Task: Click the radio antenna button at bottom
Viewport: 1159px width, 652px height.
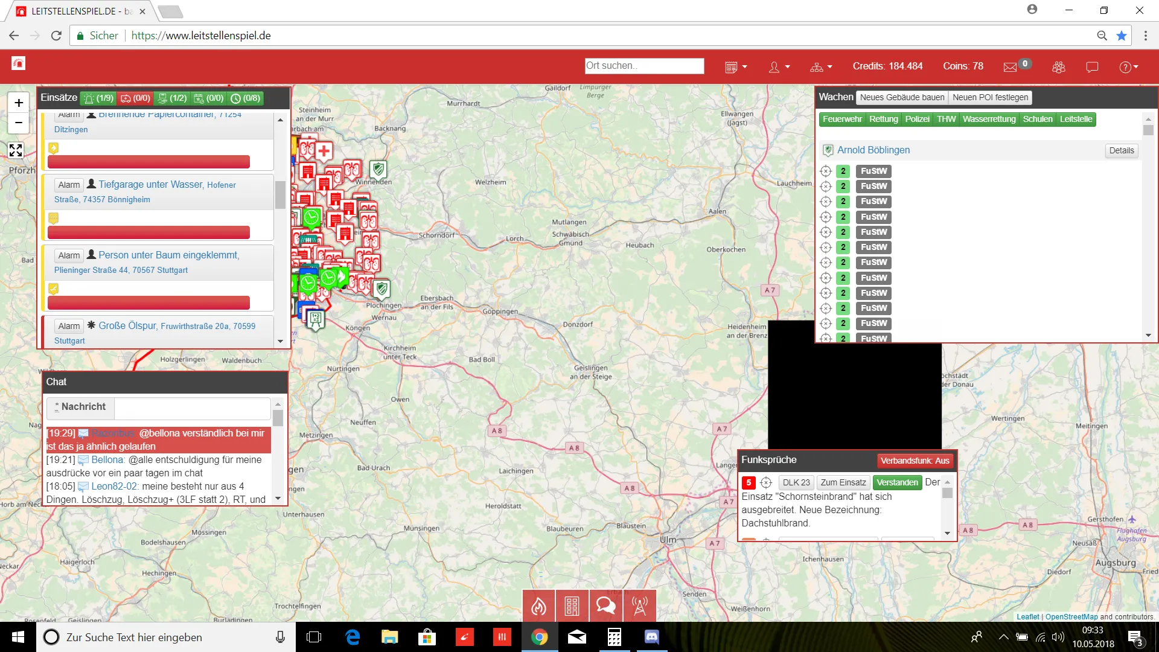Action: (x=639, y=606)
